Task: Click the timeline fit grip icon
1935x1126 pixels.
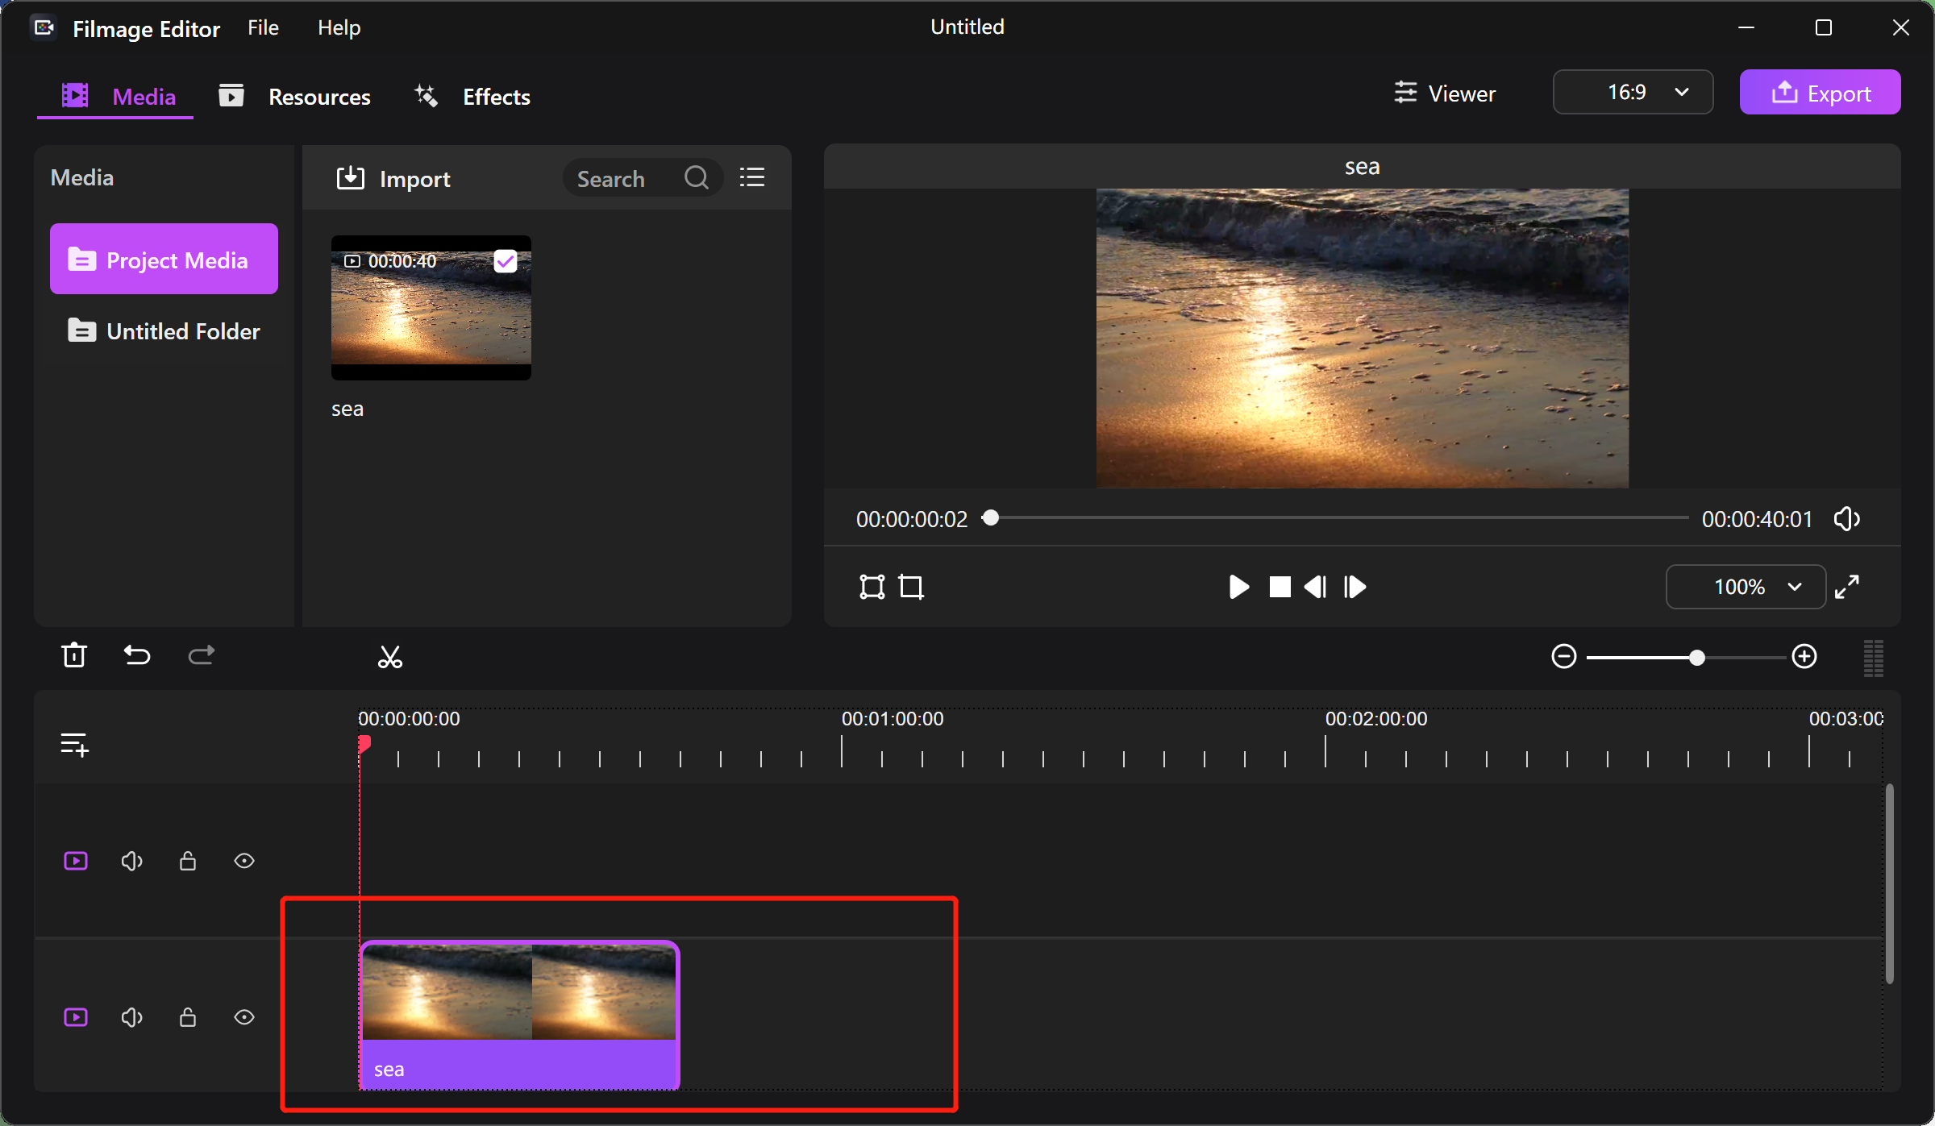Action: coord(1874,658)
